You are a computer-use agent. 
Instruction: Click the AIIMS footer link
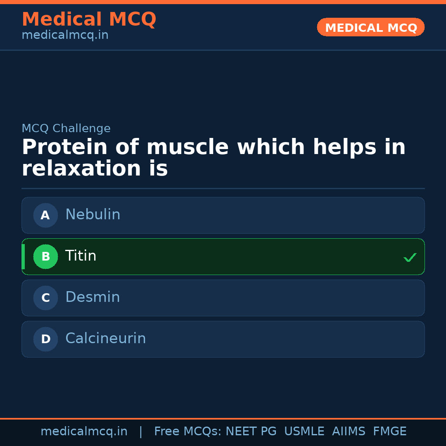349,431
